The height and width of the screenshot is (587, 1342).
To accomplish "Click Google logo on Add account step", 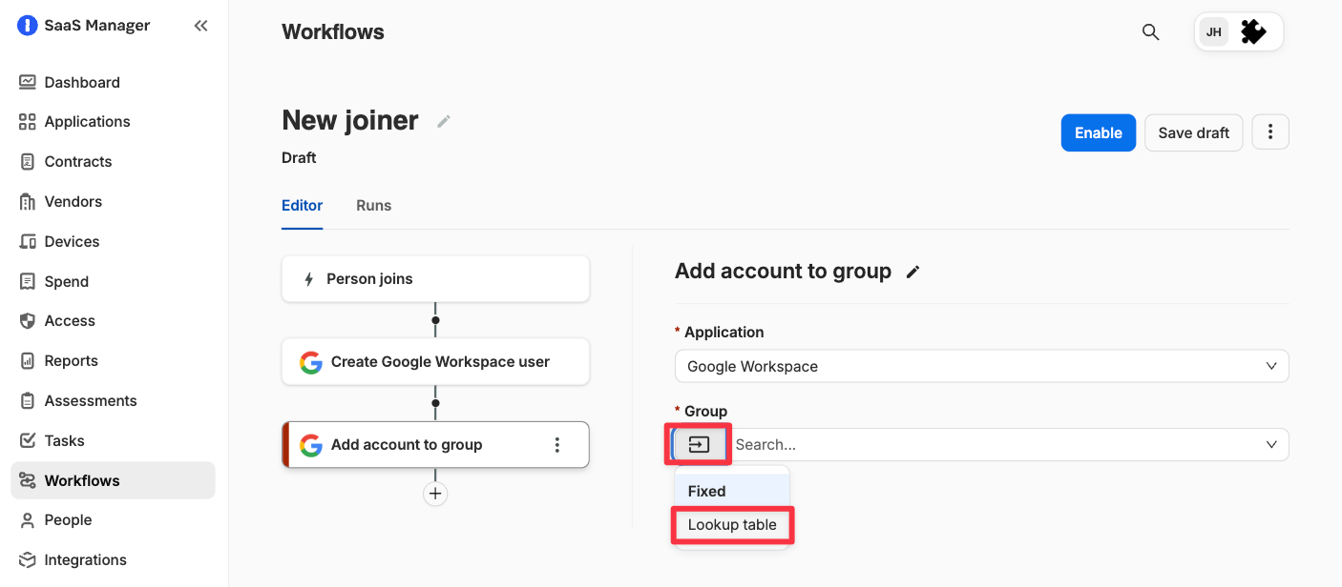I will point(311,445).
